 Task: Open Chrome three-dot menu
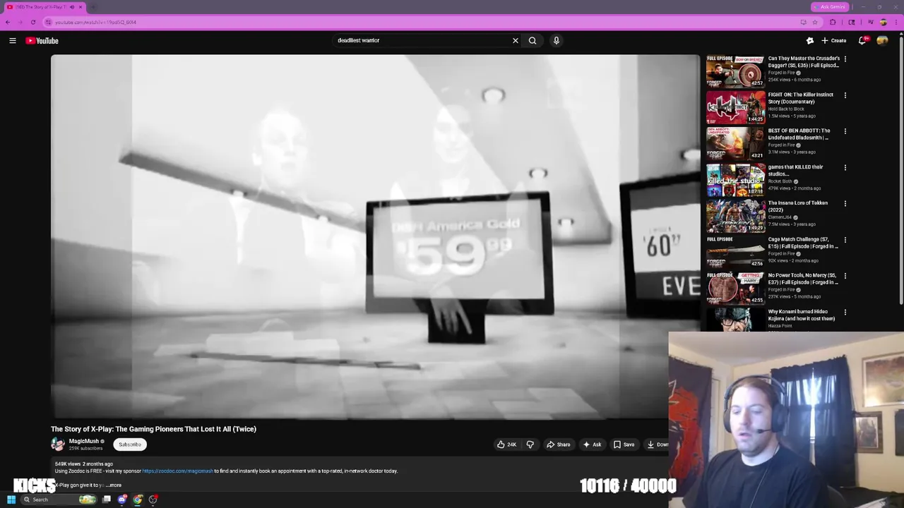coord(896,22)
